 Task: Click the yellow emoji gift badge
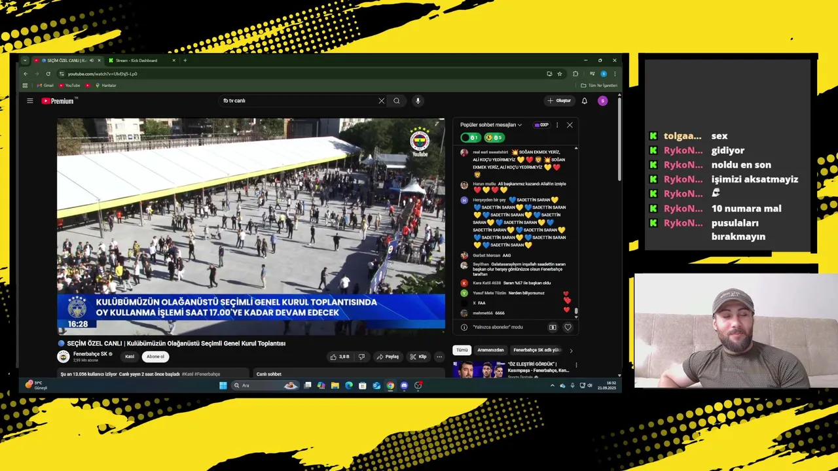pyautogui.click(x=494, y=137)
